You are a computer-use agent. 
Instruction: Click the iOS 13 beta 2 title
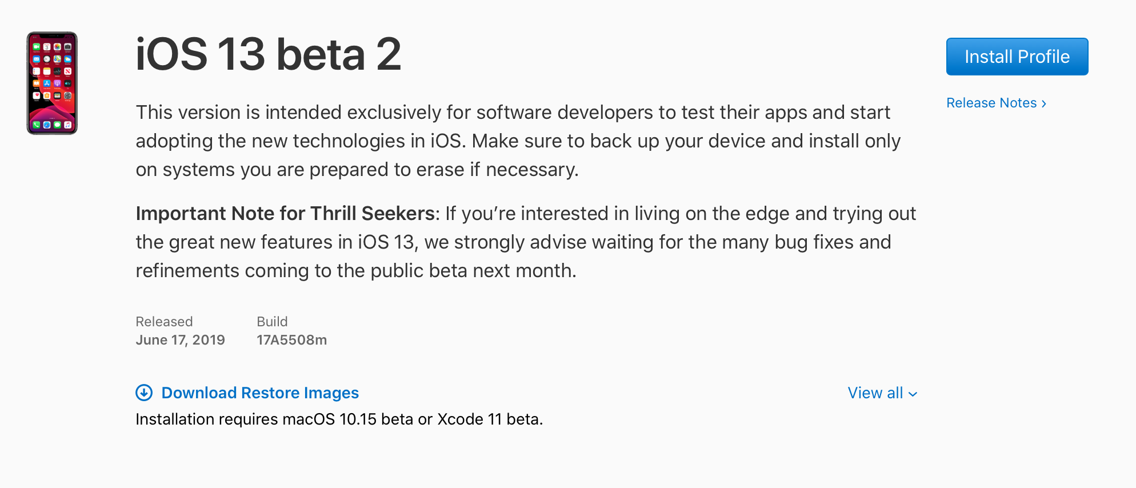point(269,55)
